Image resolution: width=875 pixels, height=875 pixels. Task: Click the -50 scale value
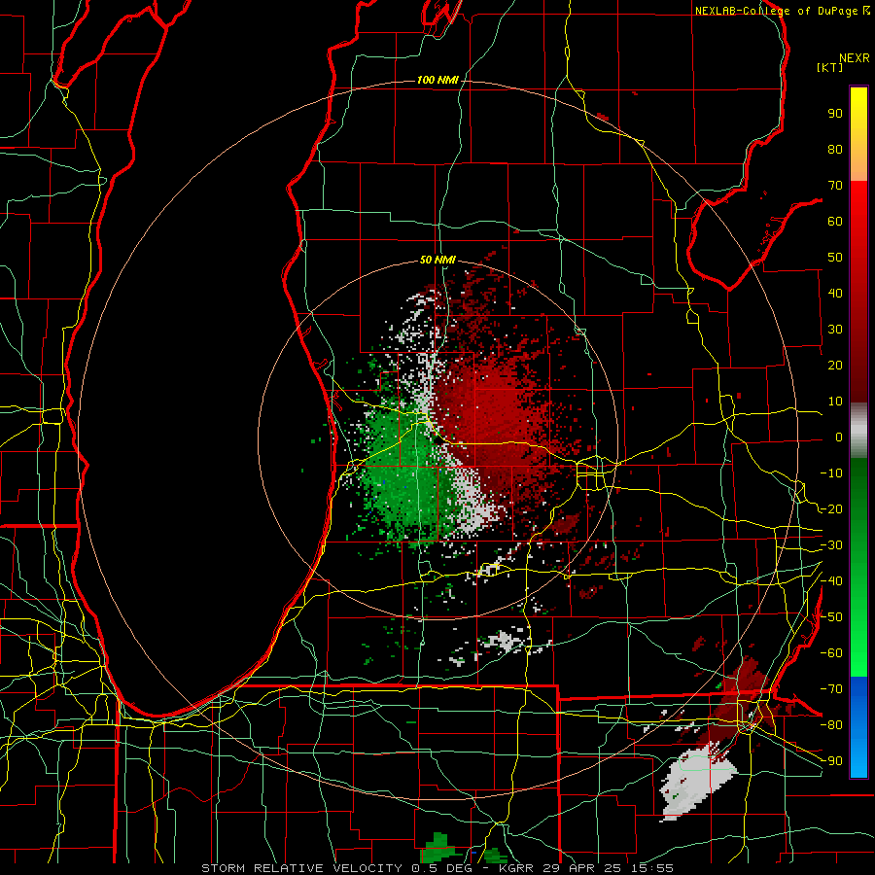point(831,617)
